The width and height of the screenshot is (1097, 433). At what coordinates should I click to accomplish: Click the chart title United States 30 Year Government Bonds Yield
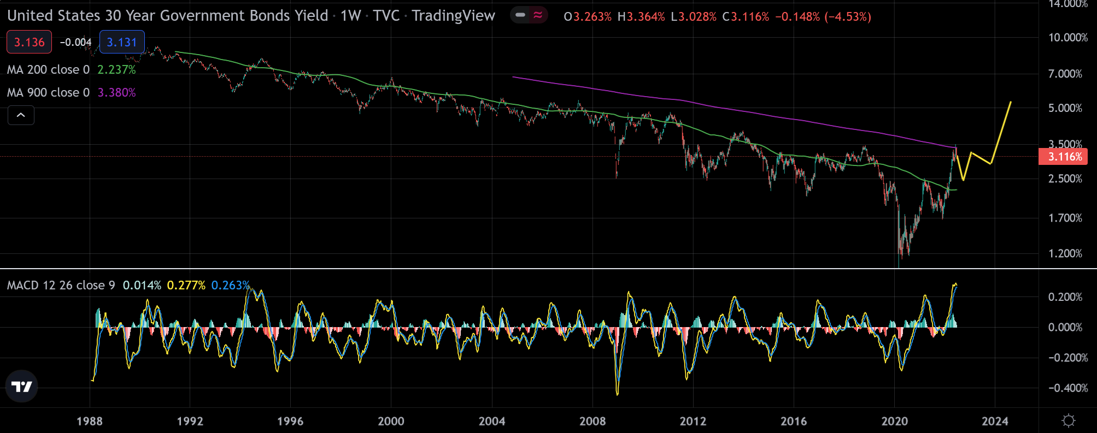click(167, 15)
